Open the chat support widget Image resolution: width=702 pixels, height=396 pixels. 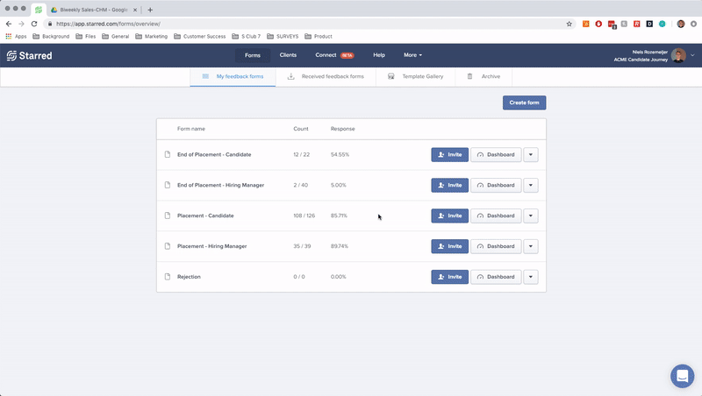pos(683,376)
